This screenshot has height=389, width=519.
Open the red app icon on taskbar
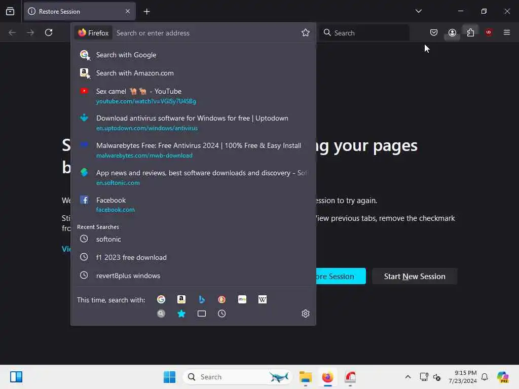[350, 377]
